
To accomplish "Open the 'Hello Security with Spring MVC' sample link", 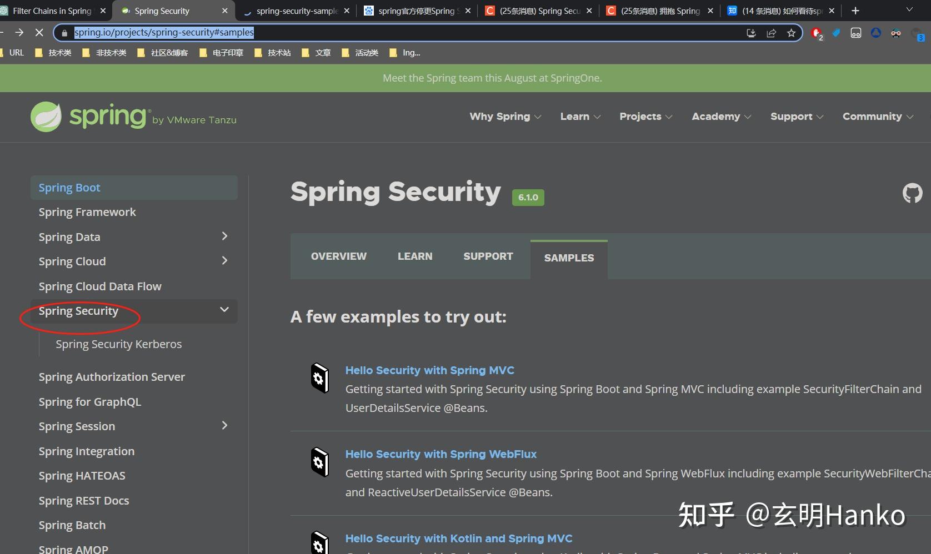I will tap(429, 370).
